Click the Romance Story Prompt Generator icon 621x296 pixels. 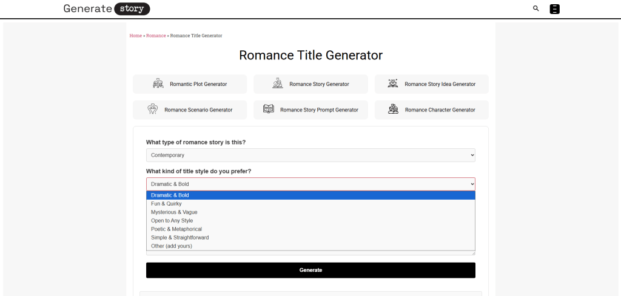(x=269, y=110)
